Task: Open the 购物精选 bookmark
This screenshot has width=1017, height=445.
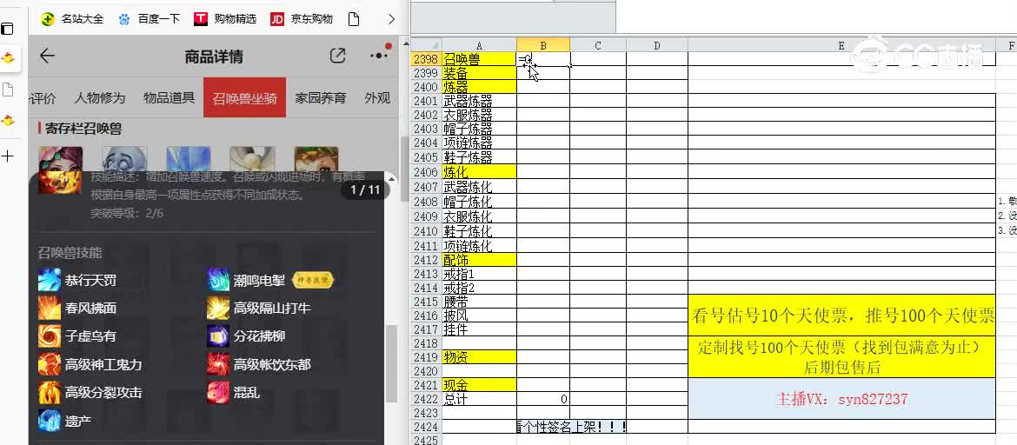Action: coord(225,19)
